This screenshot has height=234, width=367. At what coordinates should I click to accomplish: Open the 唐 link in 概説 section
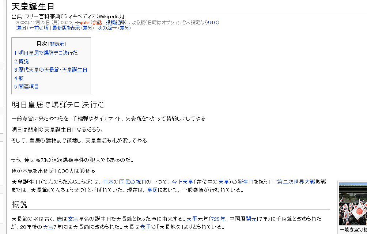[60, 219]
